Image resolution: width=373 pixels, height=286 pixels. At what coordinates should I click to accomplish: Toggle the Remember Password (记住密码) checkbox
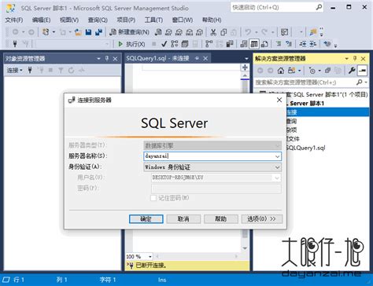(153, 198)
